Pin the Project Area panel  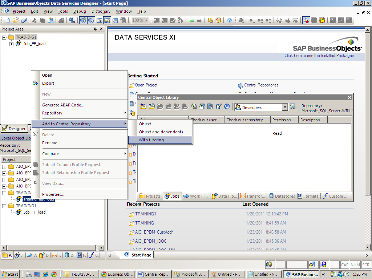96,29
